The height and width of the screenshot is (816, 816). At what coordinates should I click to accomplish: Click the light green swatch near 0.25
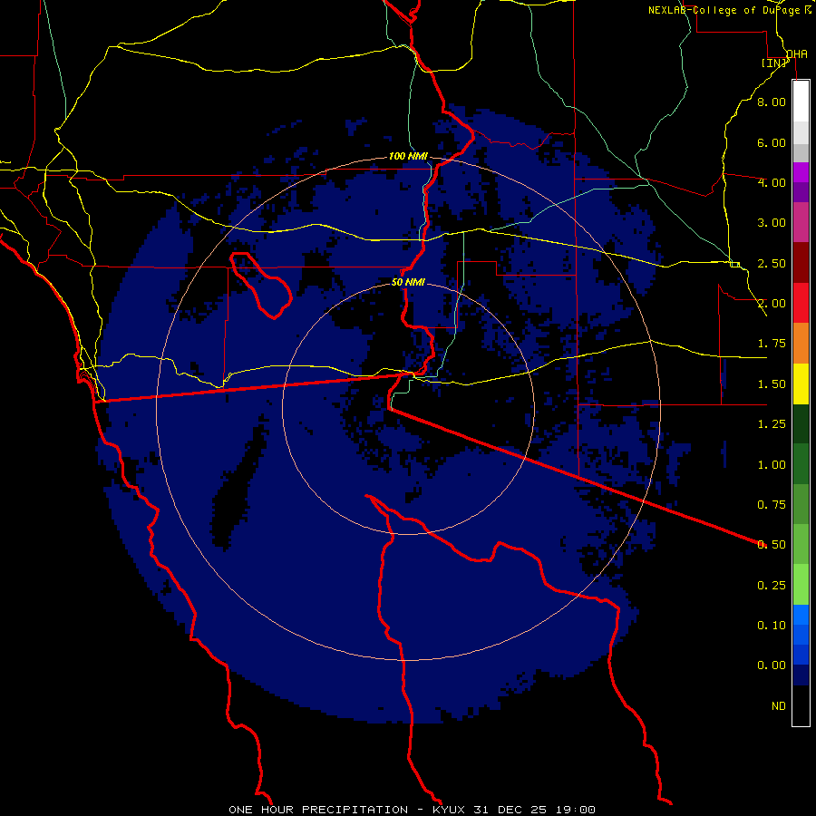pyautogui.click(x=801, y=585)
